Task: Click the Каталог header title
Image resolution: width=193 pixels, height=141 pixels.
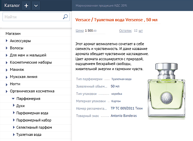Action: tap(12, 5)
